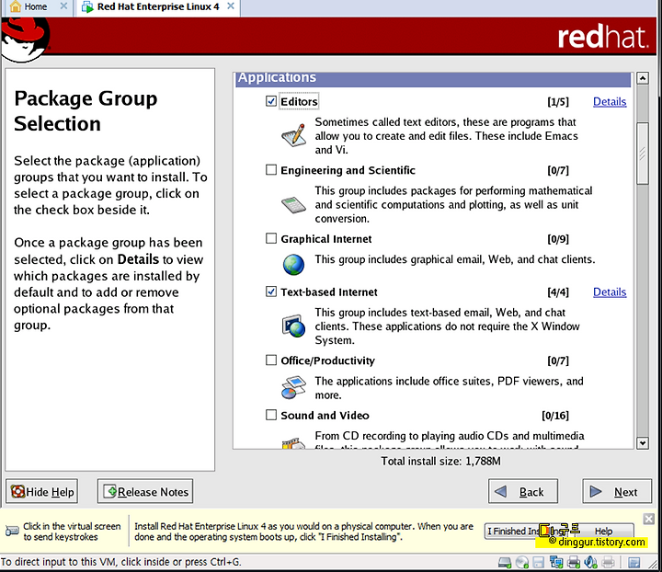This screenshot has height=572, width=662.
Task: Click the grayed-out printer status icon
Action: [608, 562]
